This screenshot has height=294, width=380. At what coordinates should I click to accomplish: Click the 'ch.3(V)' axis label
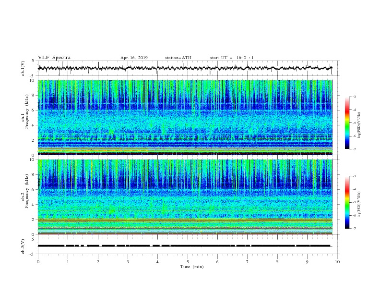(x=23, y=246)
